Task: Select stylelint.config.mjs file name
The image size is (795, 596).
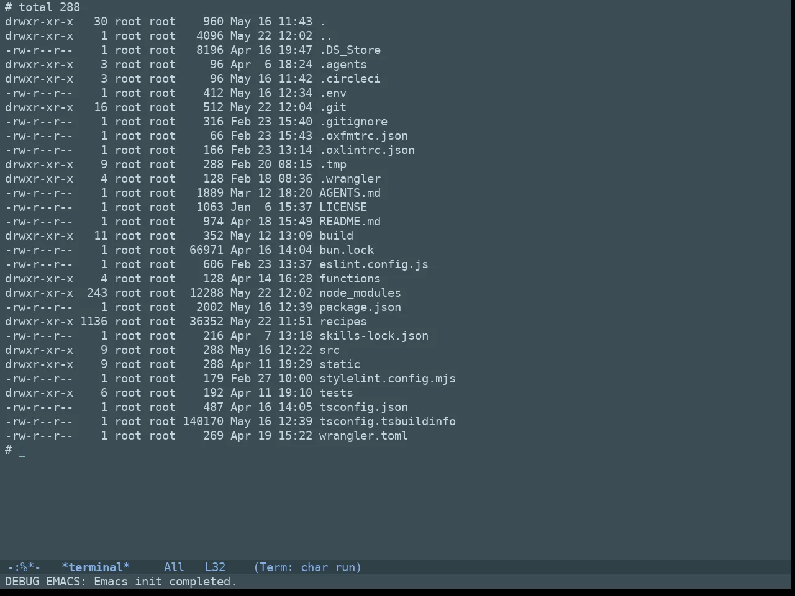Action: coord(388,379)
